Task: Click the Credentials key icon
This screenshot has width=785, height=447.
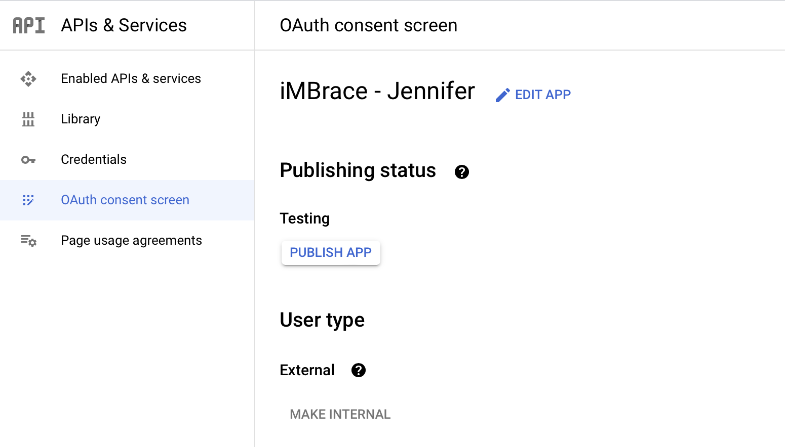Action: 28,160
